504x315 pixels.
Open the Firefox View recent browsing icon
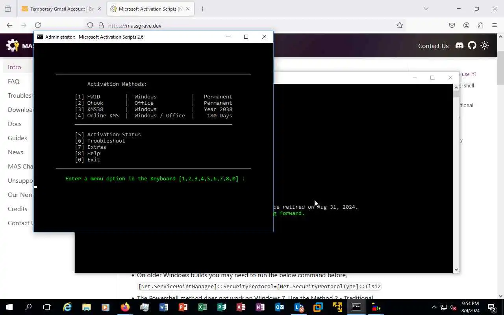(x=8, y=9)
